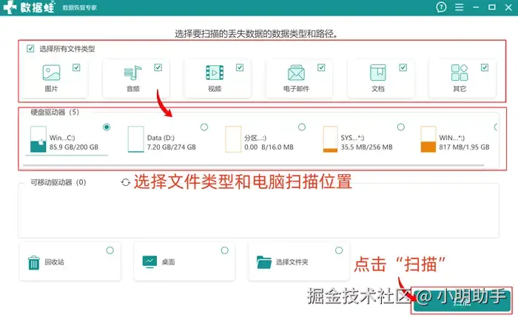The image size is (518, 317).
Task: Select the Win C: drive radio button
Action: tap(107, 127)
